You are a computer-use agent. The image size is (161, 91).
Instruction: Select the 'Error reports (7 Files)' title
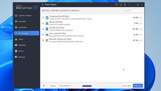[x=58, y=33]
